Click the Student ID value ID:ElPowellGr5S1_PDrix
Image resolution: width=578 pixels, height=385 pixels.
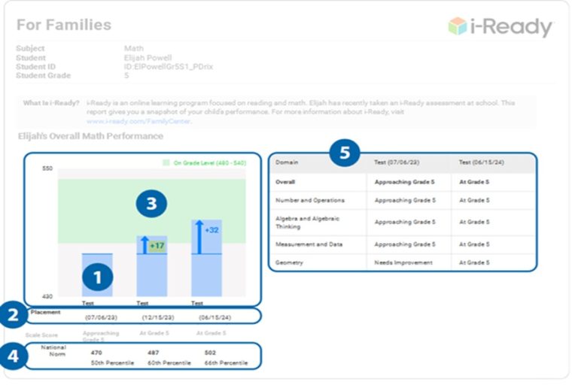pos(169,67)
